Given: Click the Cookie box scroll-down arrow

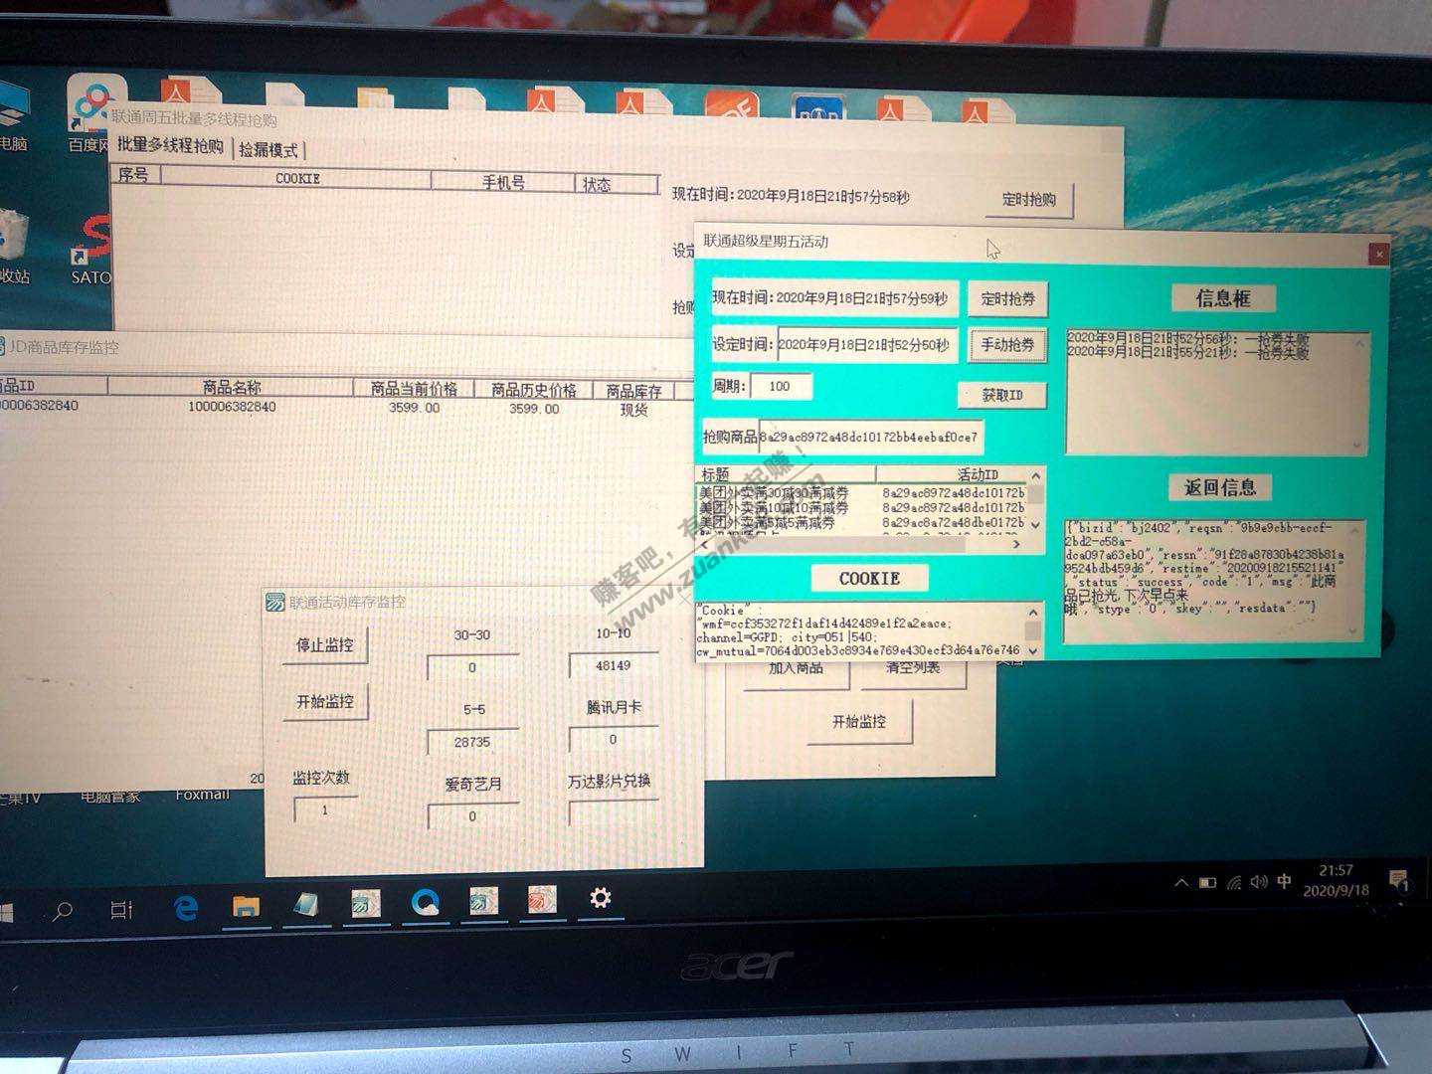Looking at the screenshot, I should pyautogui.click(x=1033, y=649).
